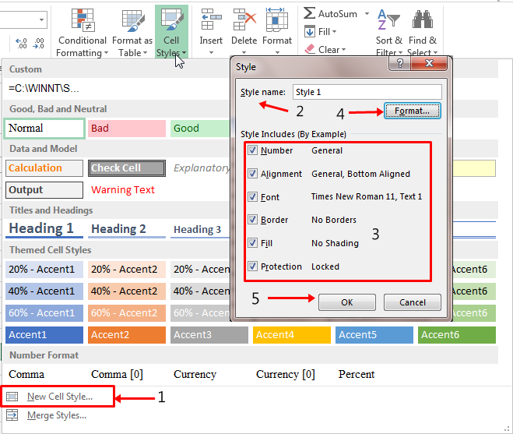Apply the Accent2 orange style
513x434 pixels.
tap(127, 335)
